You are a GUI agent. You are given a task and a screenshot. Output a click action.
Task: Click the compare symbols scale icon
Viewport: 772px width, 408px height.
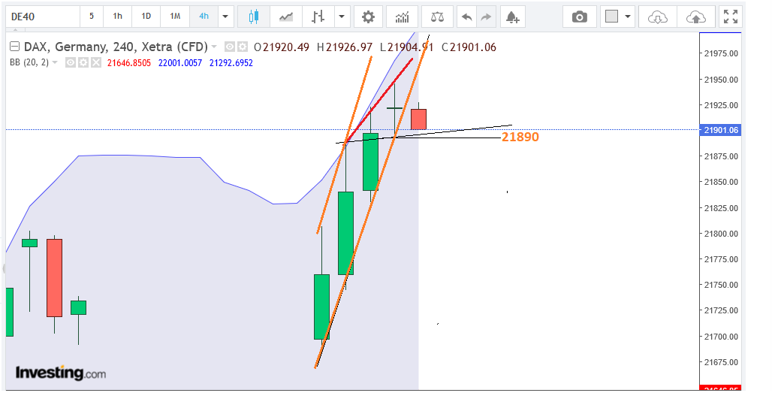pyautogui.click(x=436, y=17)
